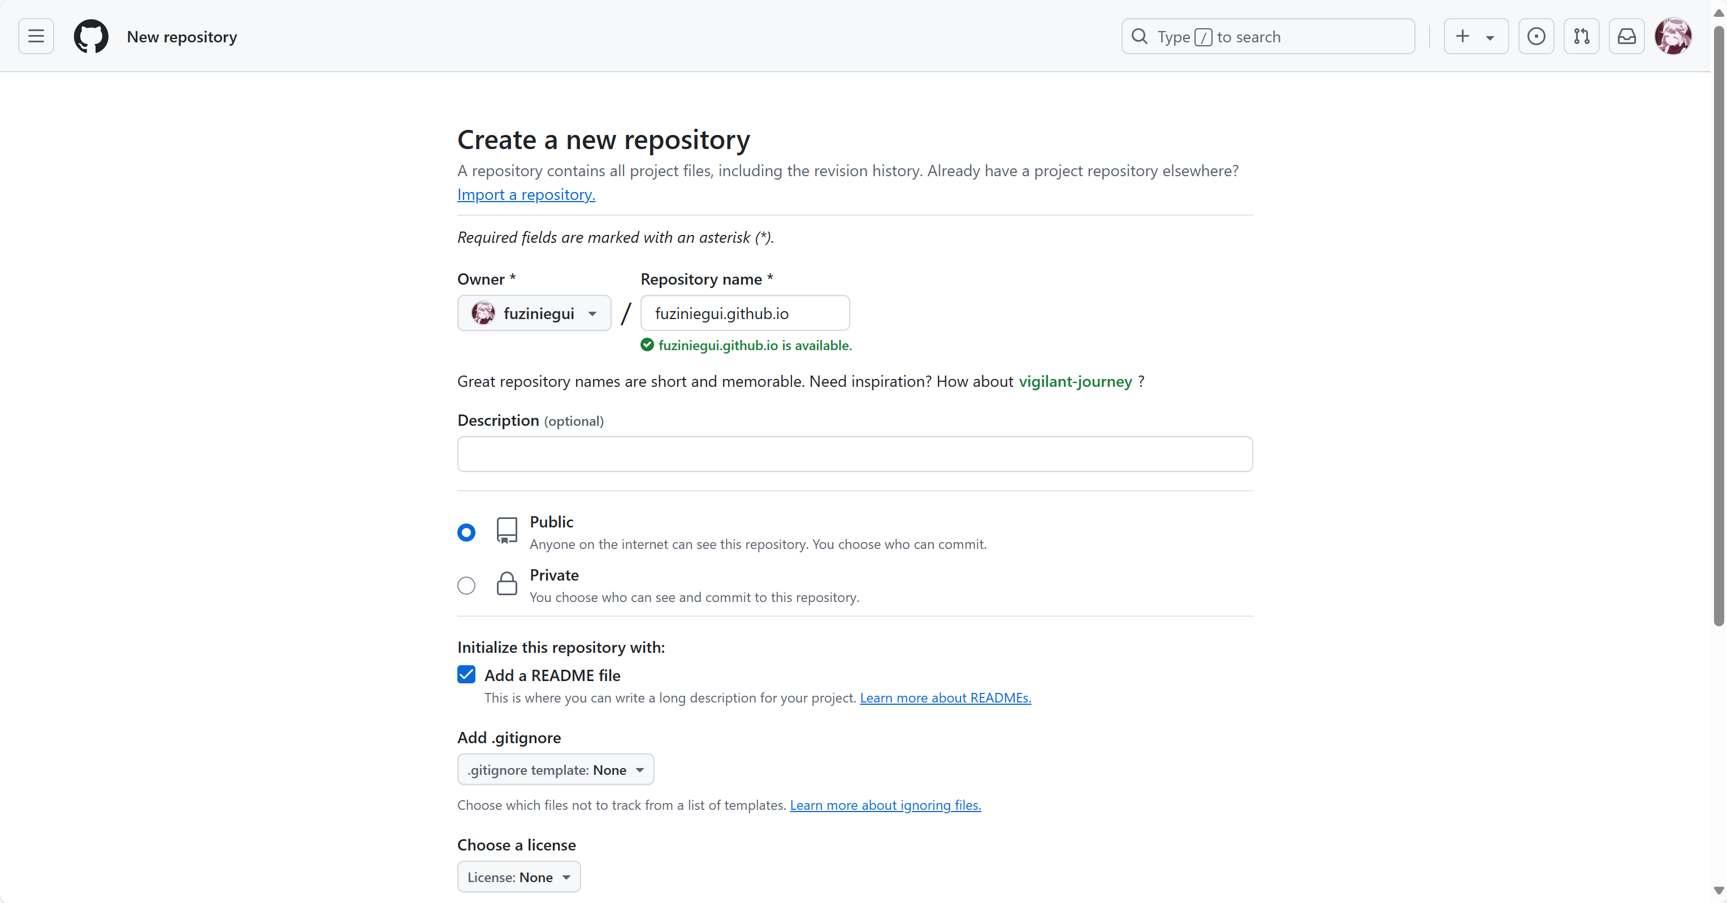The width and height of the screenshot is (1727, 903).
Task: Open the Pull requests icon in header
Action: tap(1582, 36)
